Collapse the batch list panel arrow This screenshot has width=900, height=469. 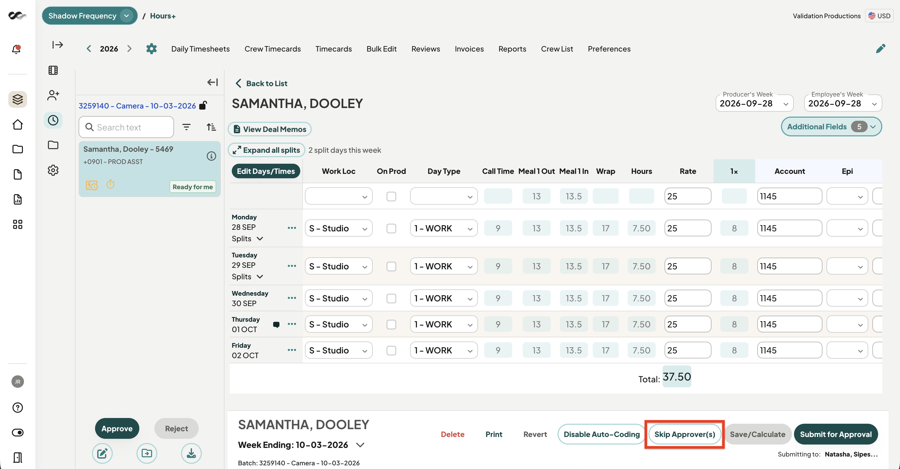[x=213, y=82]
